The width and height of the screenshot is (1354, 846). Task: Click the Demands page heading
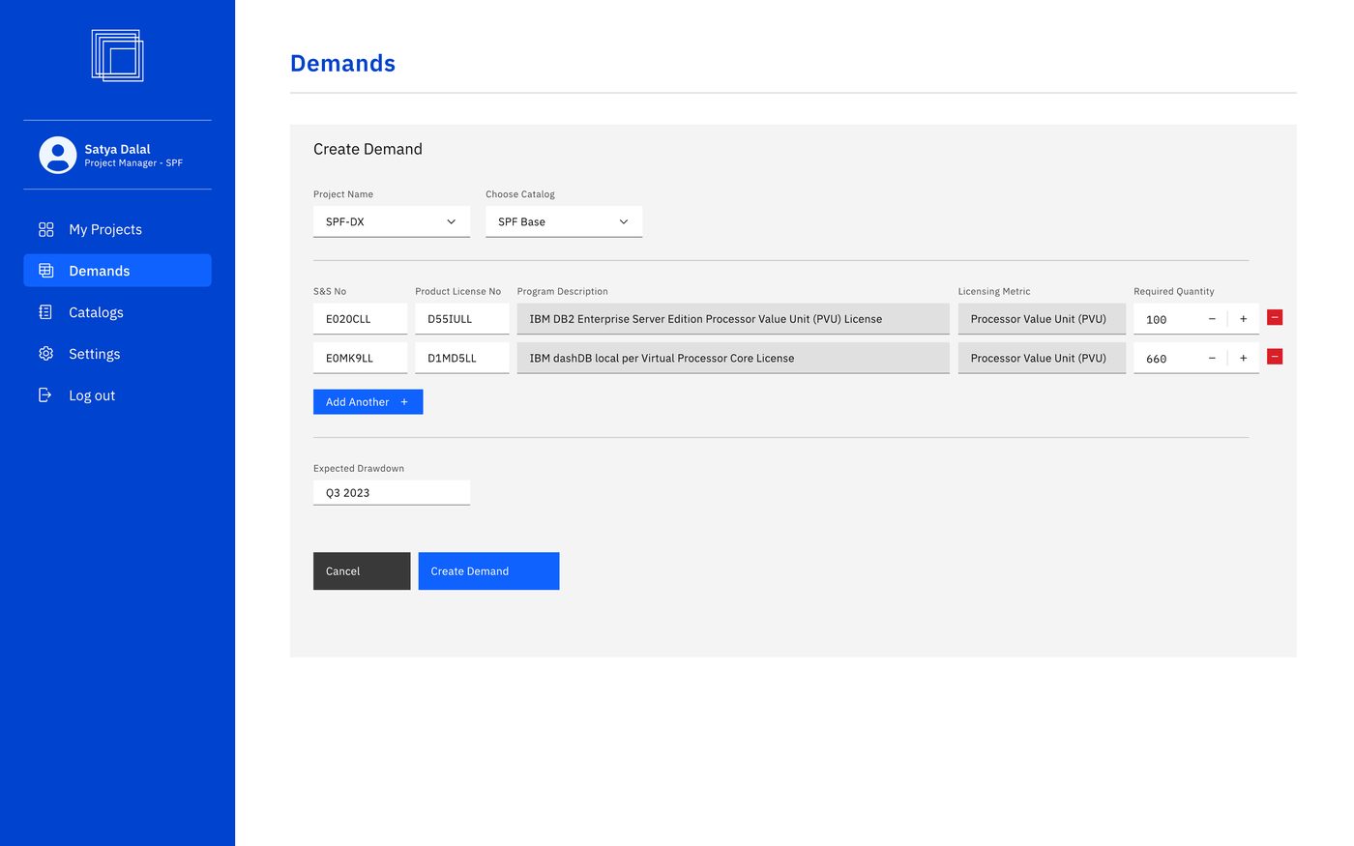342,64
